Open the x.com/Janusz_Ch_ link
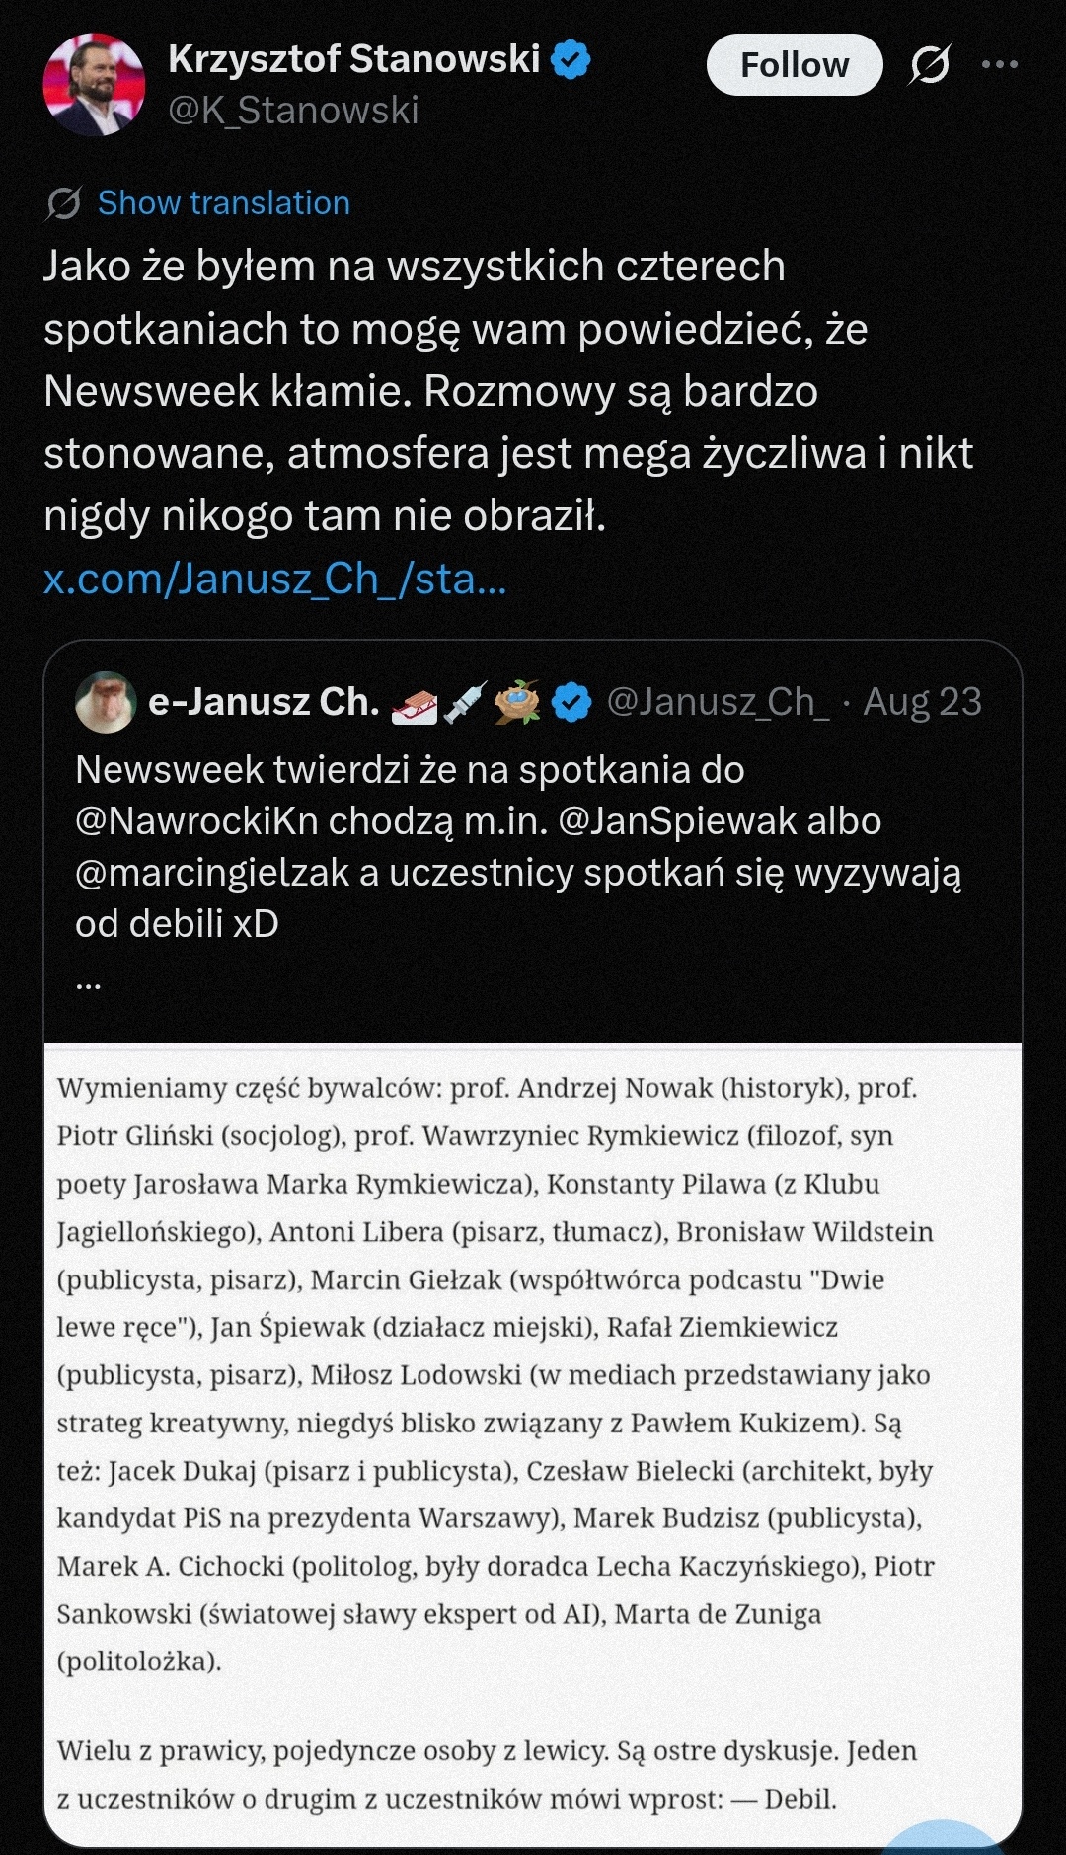1066x1855 pixels. 275,580
